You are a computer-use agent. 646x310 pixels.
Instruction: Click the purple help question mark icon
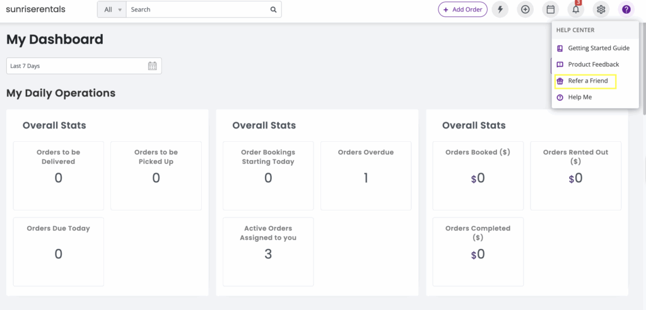pos(626,9)
